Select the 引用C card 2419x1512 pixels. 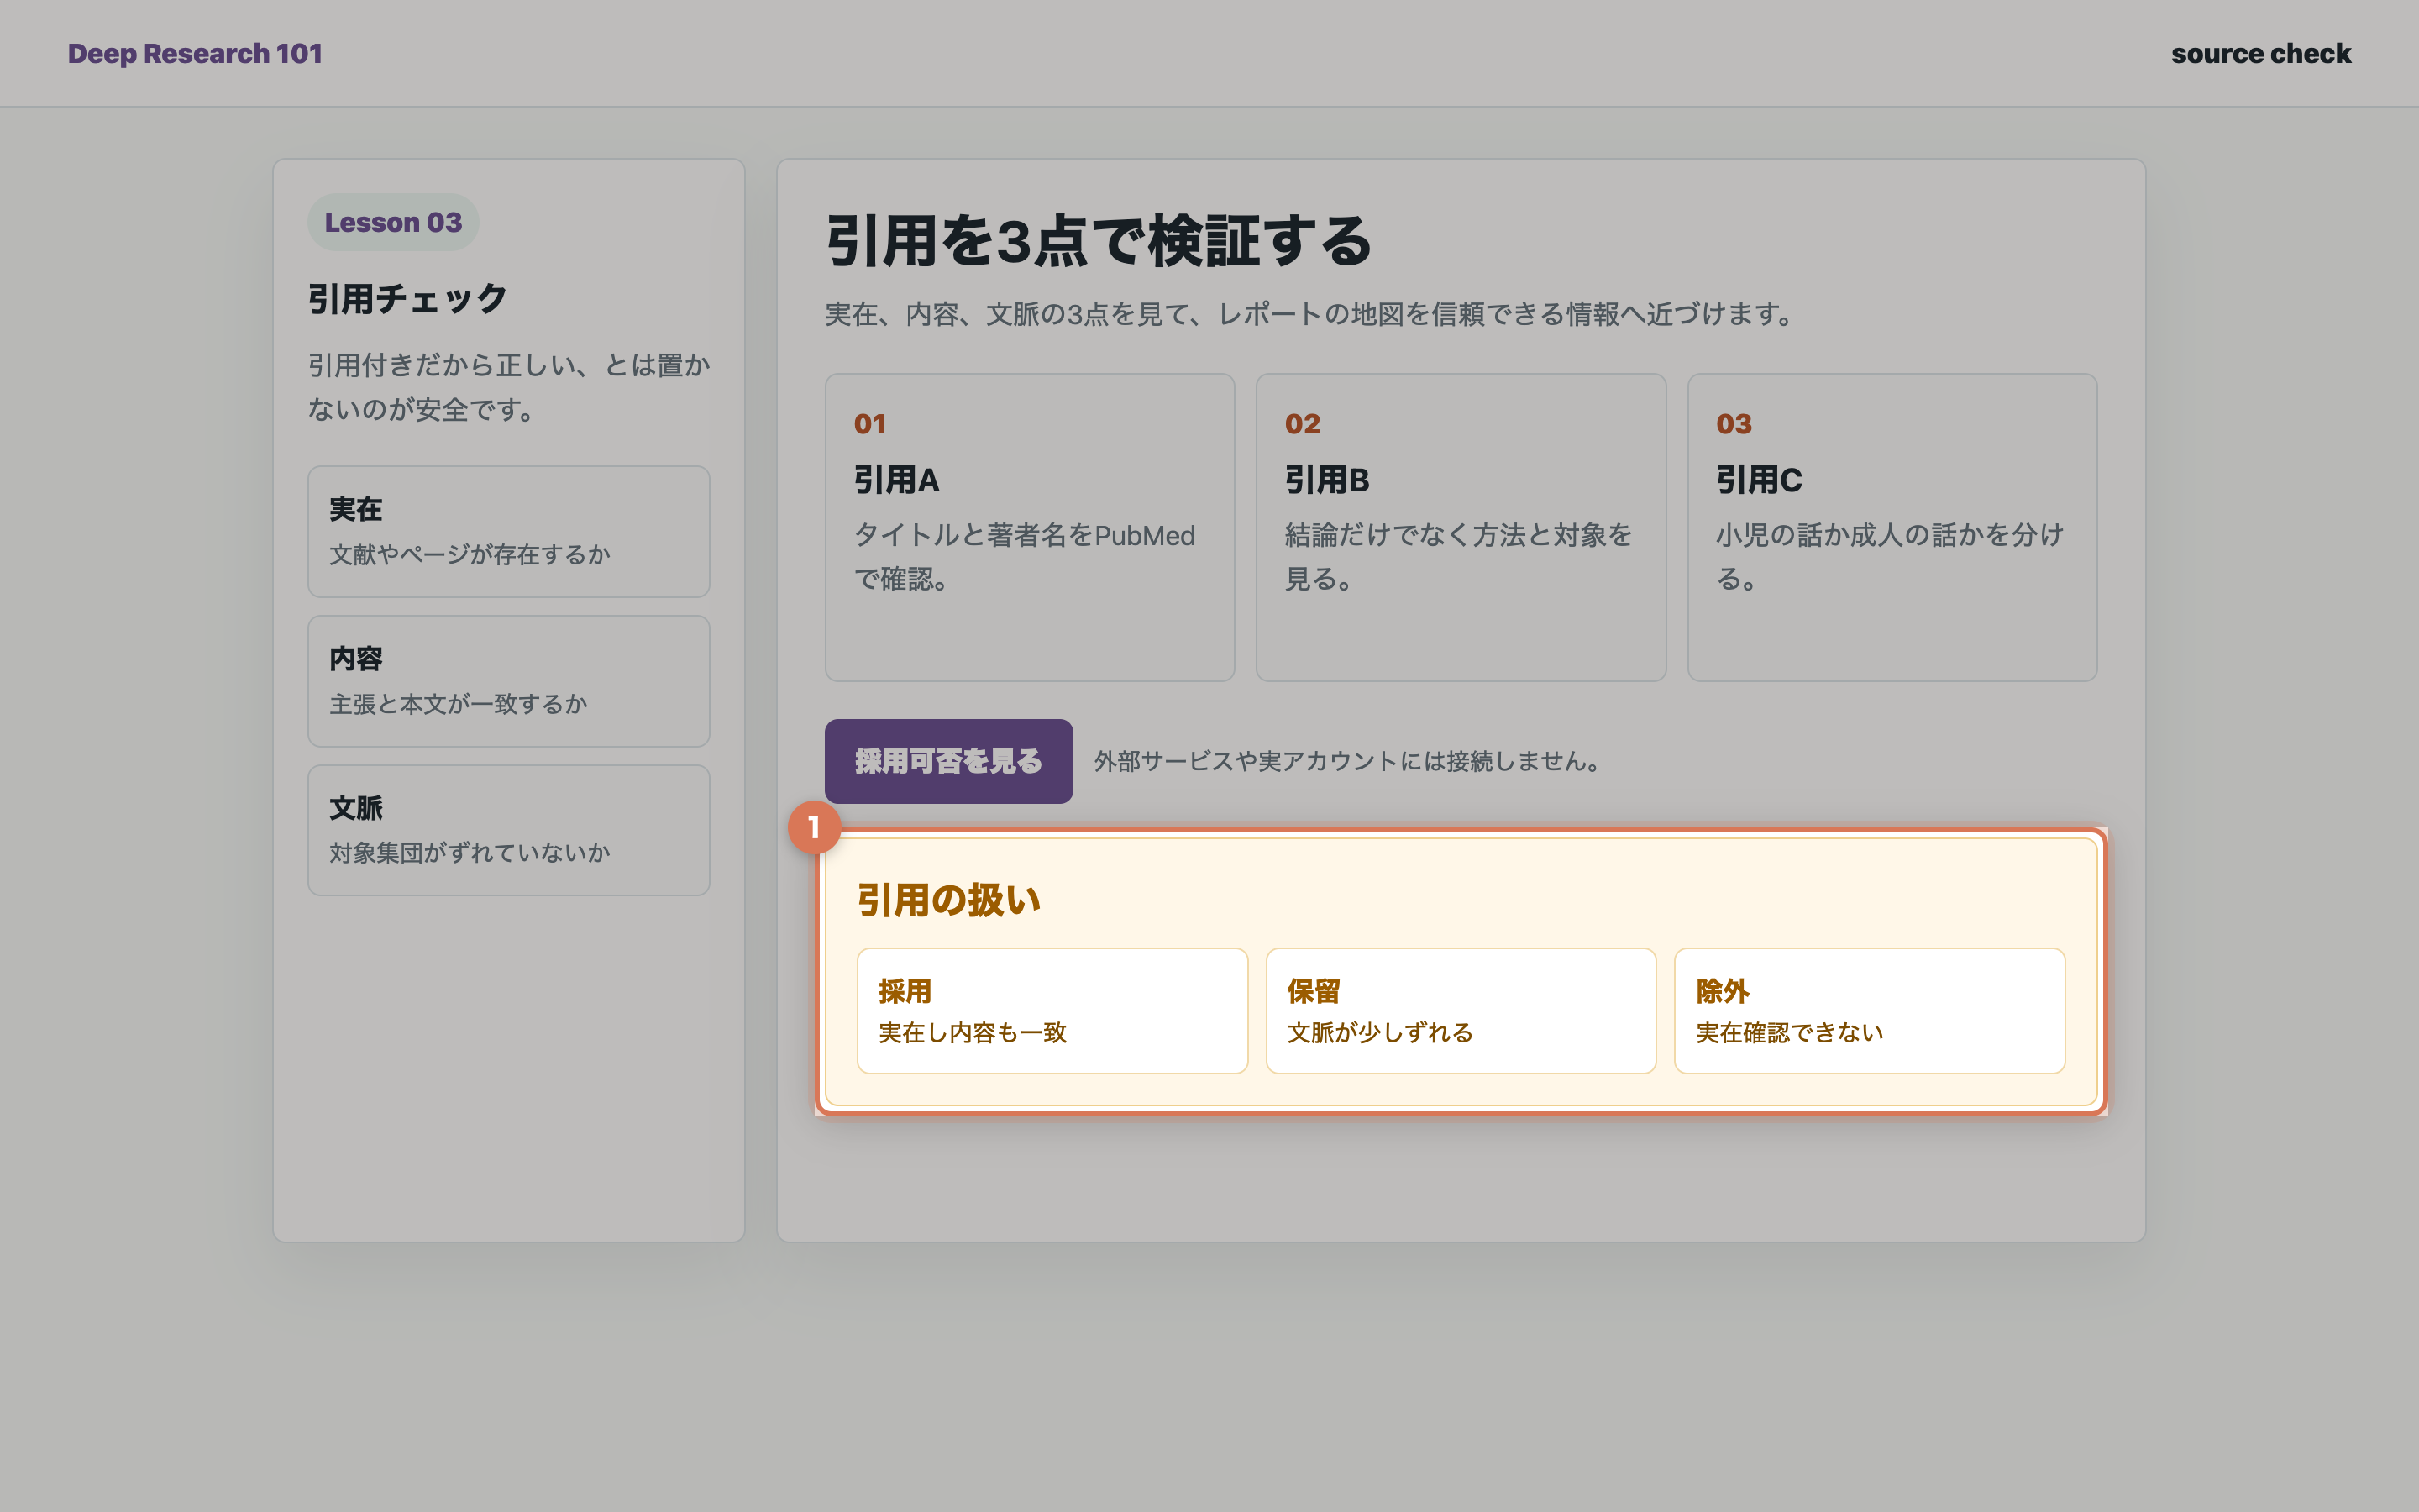coord(1892,527)
